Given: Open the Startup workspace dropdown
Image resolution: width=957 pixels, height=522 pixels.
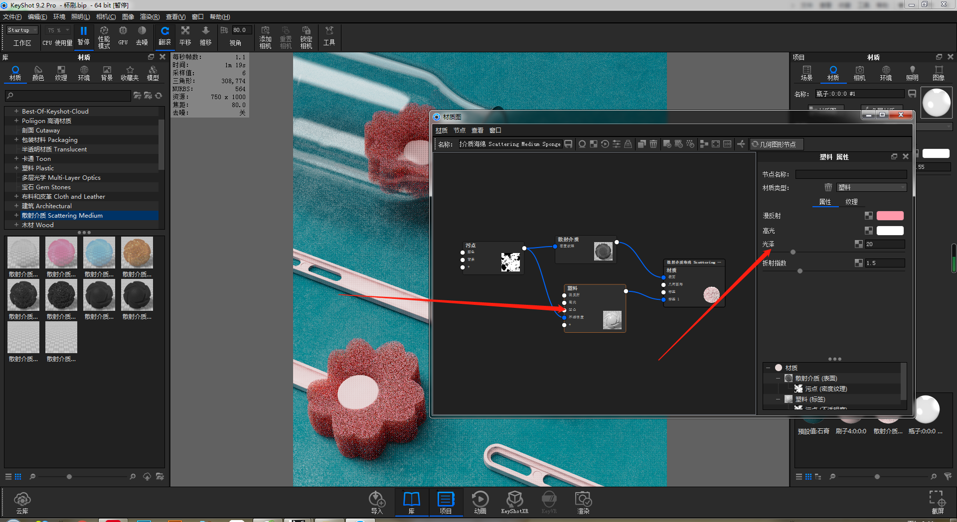Looking at the screenshot, I should (21, 30).
